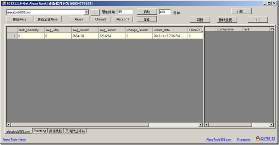Select the rank column header in right grid
The image size is (279, 145).
(256, 29)
